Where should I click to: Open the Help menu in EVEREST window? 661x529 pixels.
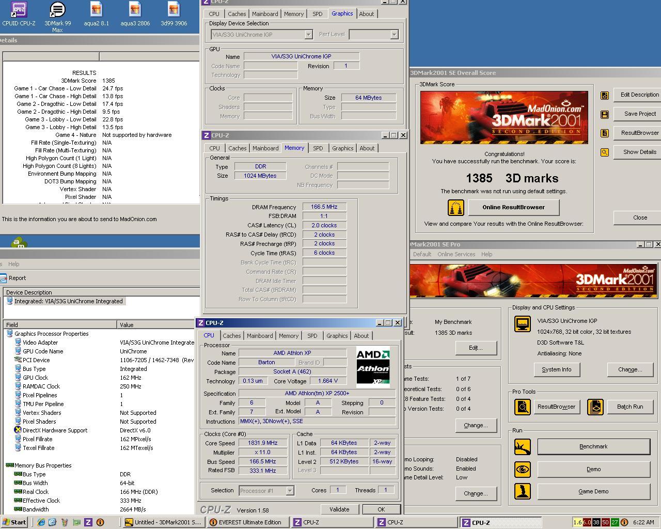(13, 264)
